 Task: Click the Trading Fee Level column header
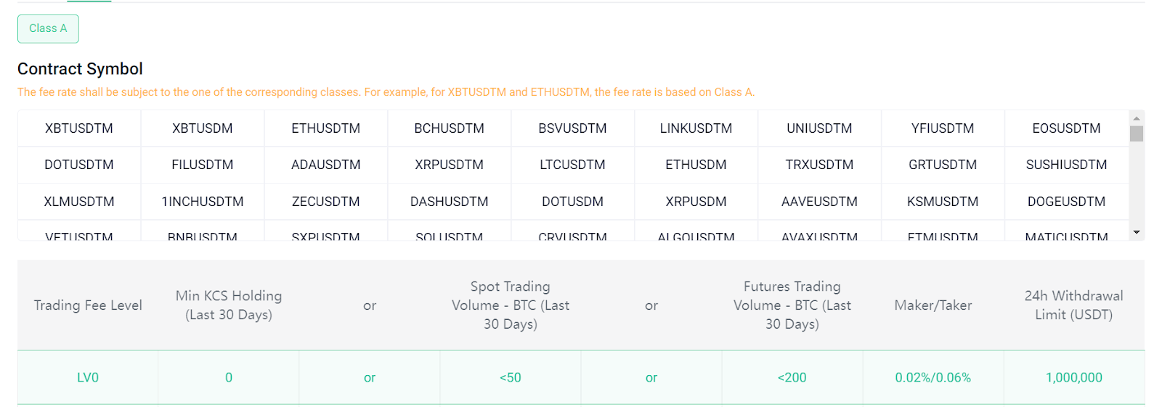click(x=88, y=305)
